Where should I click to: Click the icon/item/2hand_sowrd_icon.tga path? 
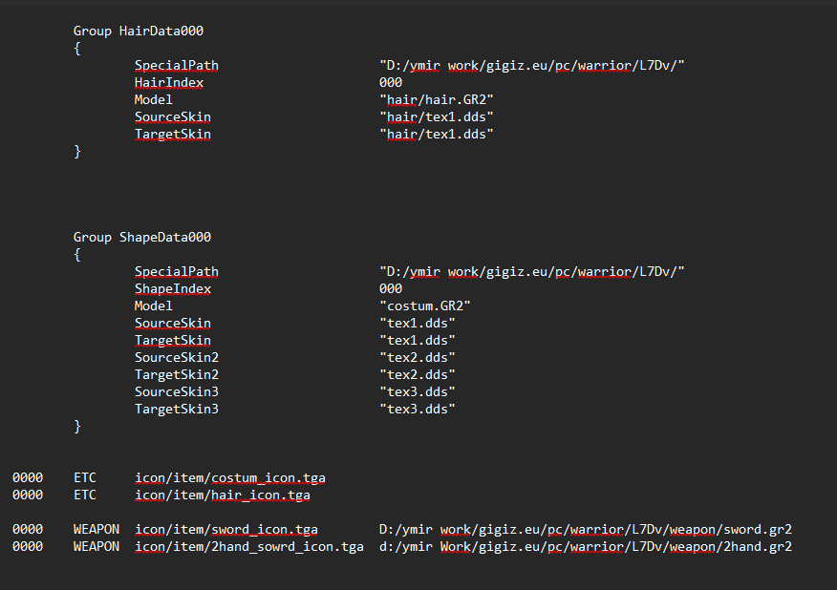click(x=248, y=547)
